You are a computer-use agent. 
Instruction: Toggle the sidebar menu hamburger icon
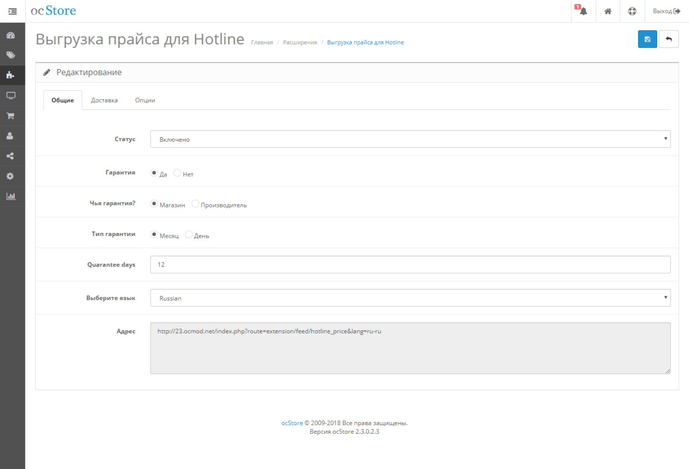[12, 11]
